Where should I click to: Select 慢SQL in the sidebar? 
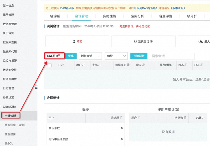[x=9, y=143]
